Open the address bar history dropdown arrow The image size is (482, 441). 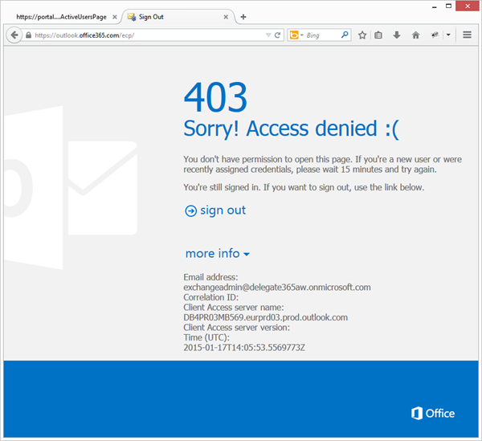pos(268,35)
